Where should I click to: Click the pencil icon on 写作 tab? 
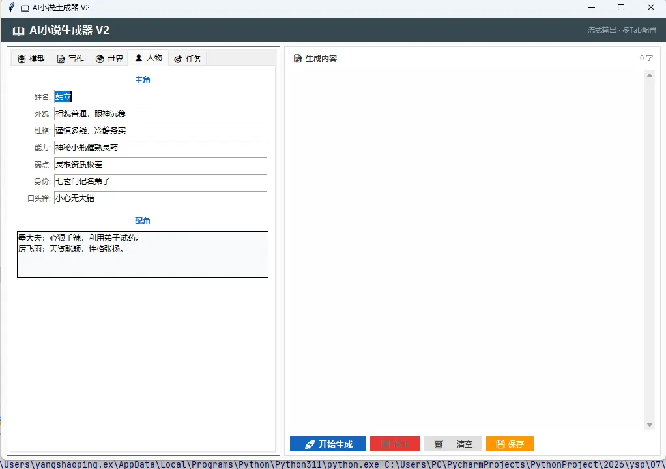tap(61, 59)
